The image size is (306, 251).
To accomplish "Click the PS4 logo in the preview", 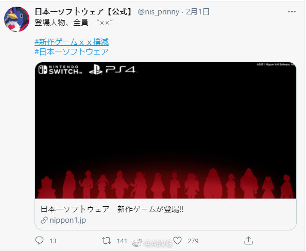I will click(113, 70).
